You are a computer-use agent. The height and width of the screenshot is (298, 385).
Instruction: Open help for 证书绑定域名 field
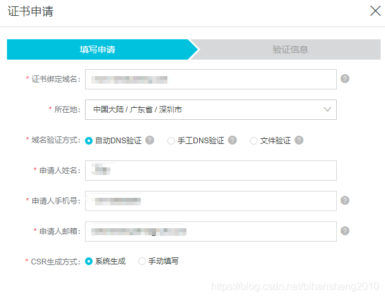[345, 79]
